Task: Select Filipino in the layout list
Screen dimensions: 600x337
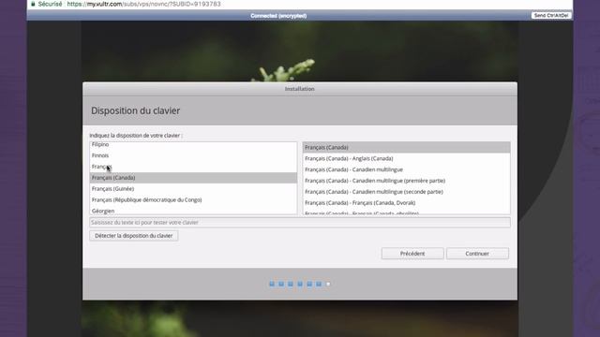Action: tap(193, 144)
